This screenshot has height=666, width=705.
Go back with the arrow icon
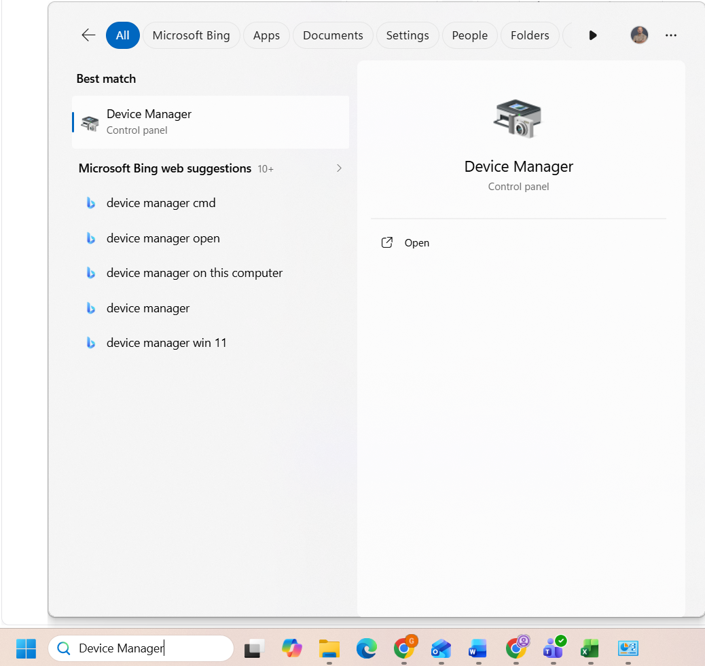[x=88, y=35]
